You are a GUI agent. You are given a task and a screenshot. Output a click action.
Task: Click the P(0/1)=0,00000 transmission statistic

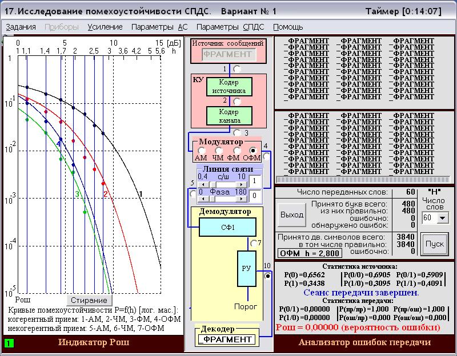pyautogui.click(x=304, y=309)
